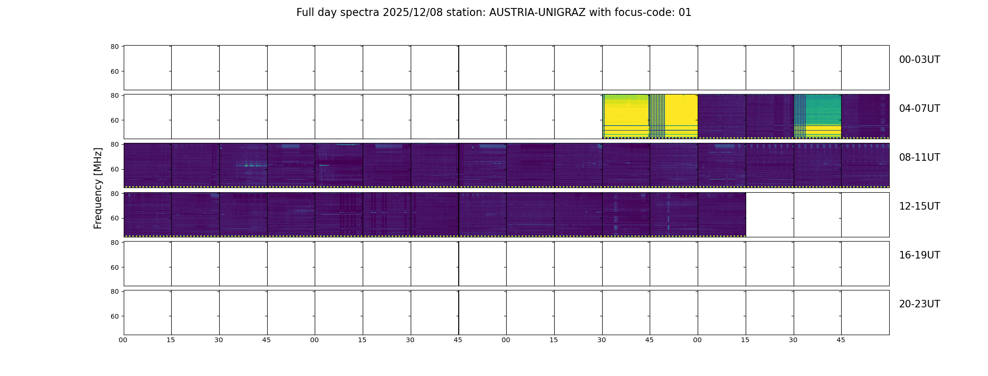Click the 60 tick label of the 12-15UT row
Image resolution: width=988 pixels, height=376 pixels.
click(x=114, y=218)
